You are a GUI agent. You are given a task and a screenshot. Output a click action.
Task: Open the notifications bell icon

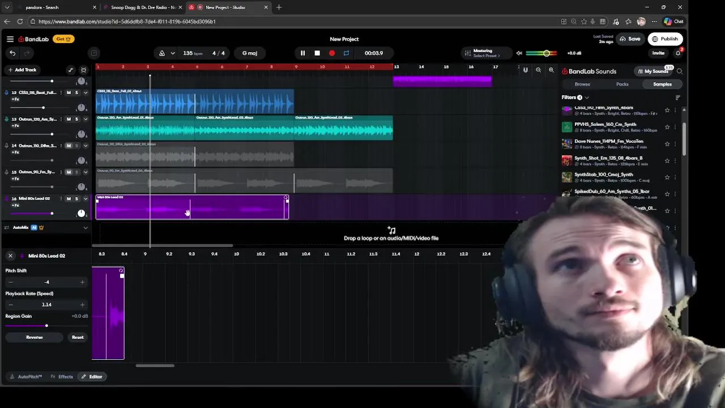(678, 53)
